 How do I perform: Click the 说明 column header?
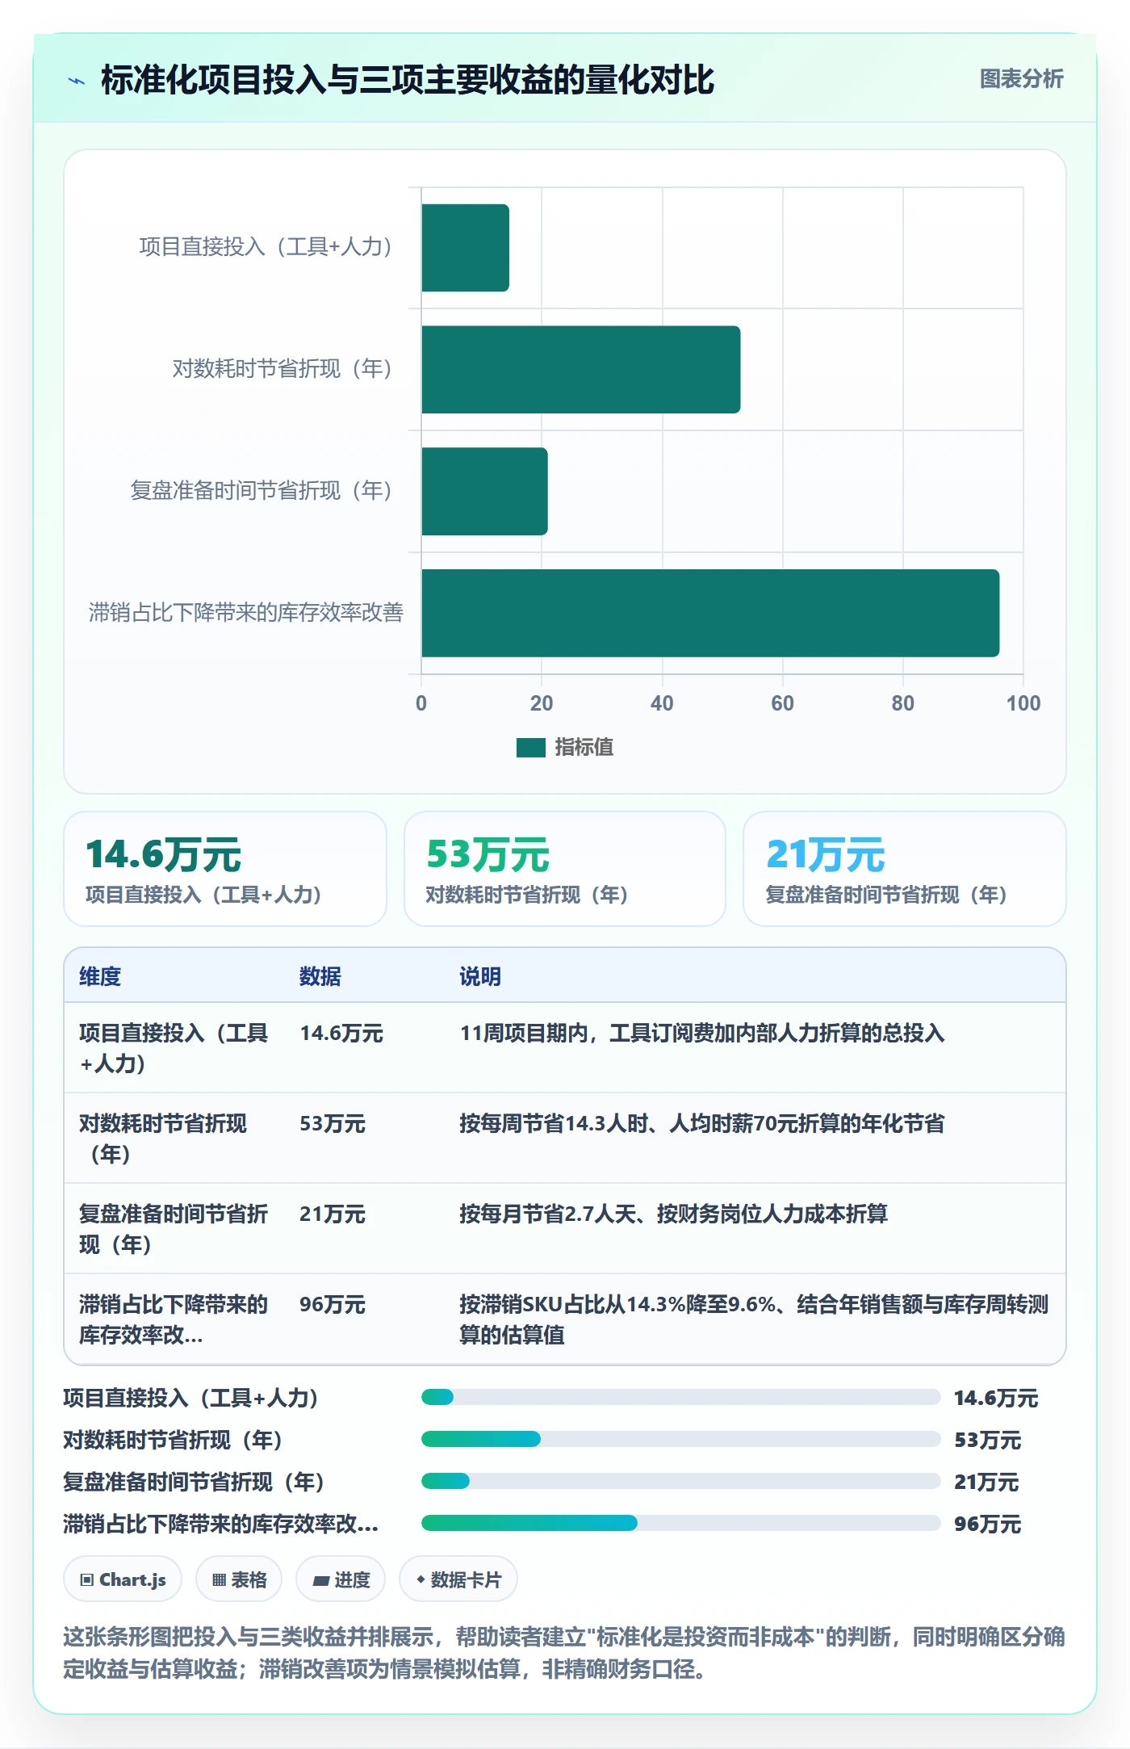(x=480, y=976)
